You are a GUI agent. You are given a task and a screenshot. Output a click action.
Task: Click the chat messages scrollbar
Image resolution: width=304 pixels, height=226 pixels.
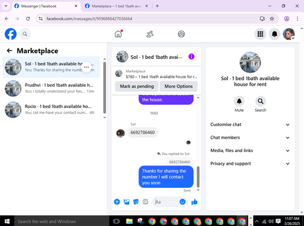pyautogui.click(x=198, y=177)
